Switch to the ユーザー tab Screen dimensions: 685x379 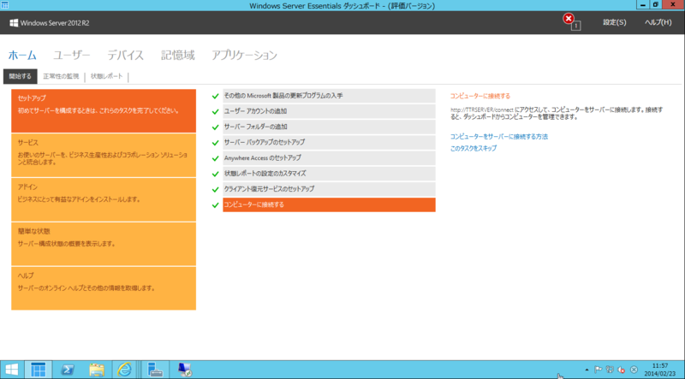72,56
